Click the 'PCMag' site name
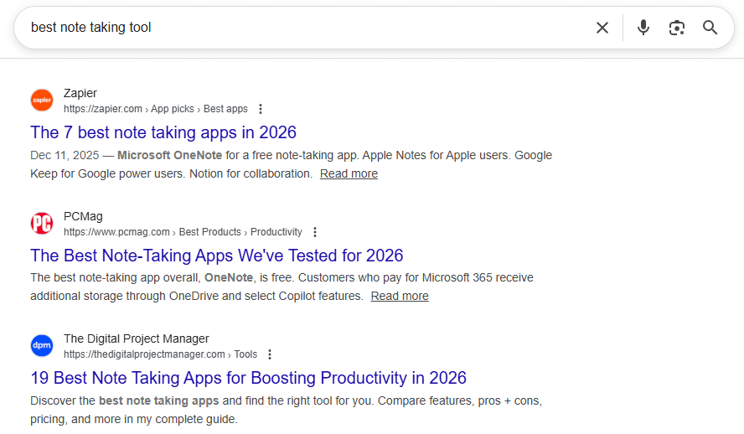 coord(83,216)
